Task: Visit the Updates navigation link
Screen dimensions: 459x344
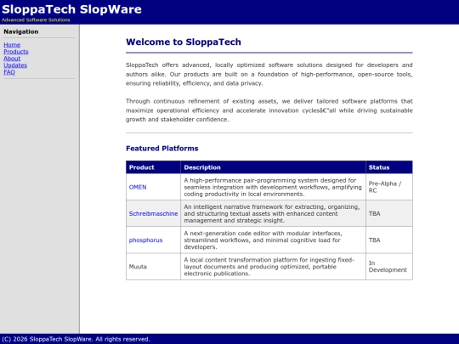Action: point(15,65)
